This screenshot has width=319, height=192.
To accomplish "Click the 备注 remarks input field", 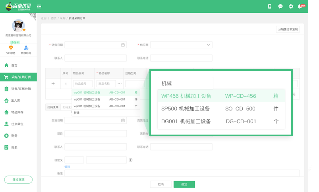I will coord(182,173).
